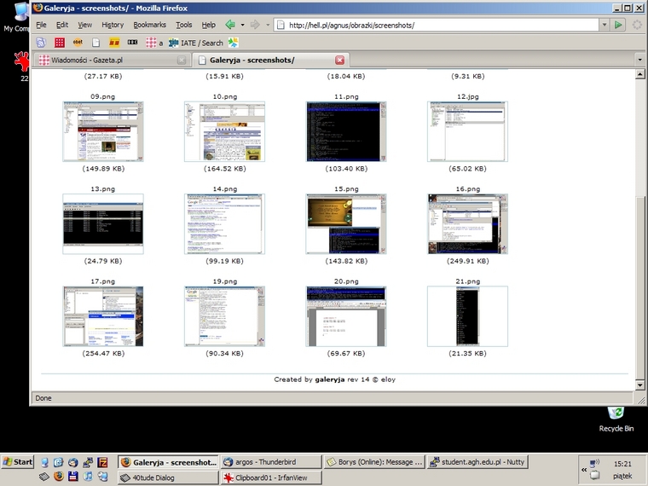Open the blue feed bookmark icon
The height and width of the screenshot is (486, 648).
point(41,42)
